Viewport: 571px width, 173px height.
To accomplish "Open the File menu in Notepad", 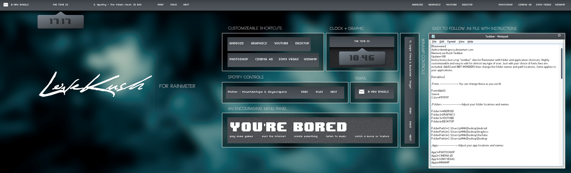I will [434, 42].
